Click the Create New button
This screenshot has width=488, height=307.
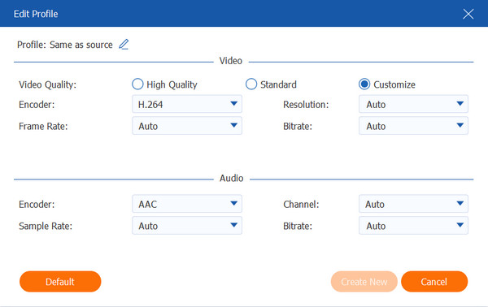[364, 282]
